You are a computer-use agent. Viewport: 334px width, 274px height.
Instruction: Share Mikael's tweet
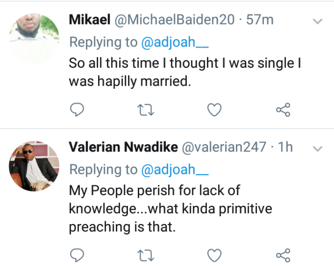283,111
